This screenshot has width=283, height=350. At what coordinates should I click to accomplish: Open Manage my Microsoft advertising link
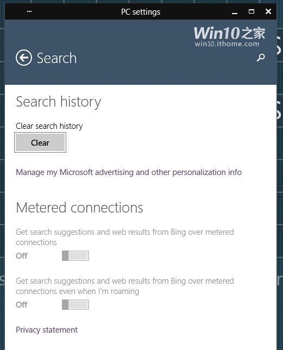[129, 172]
